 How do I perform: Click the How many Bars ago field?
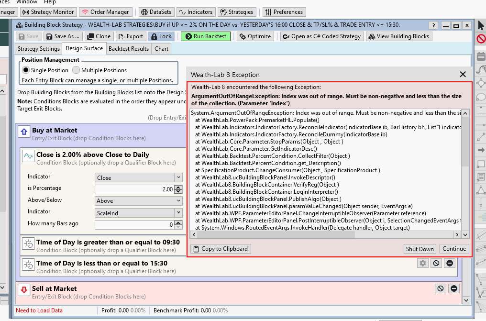pyautogui.click(x=134, y=225)
